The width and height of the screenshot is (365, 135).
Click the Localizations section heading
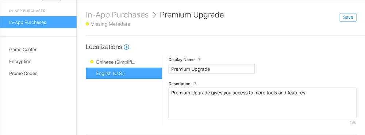[104, 47]
